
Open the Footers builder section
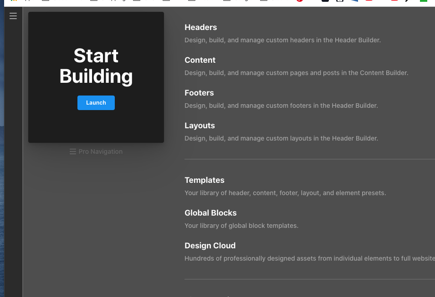[199, 93]
